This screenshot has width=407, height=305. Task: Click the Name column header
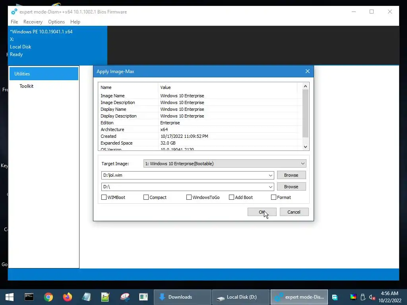[128, 87]
